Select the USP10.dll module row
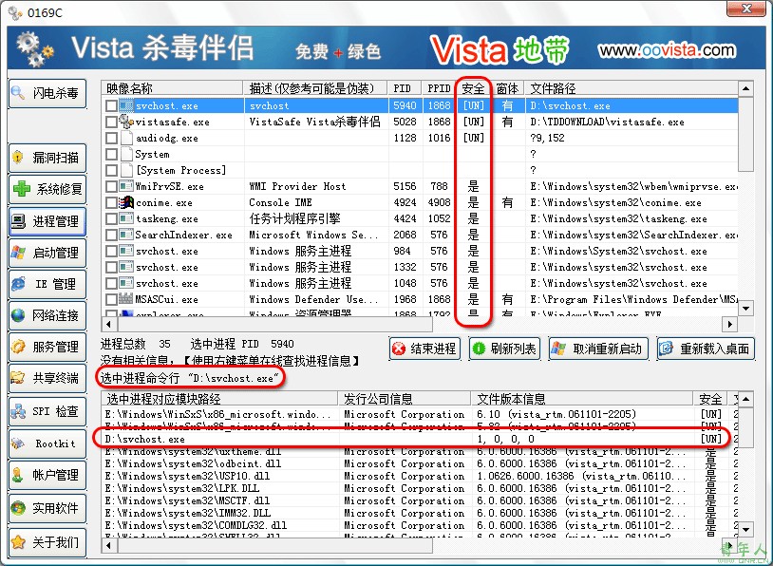Screen dimensions: 773x566 click(x=420, y=476)
